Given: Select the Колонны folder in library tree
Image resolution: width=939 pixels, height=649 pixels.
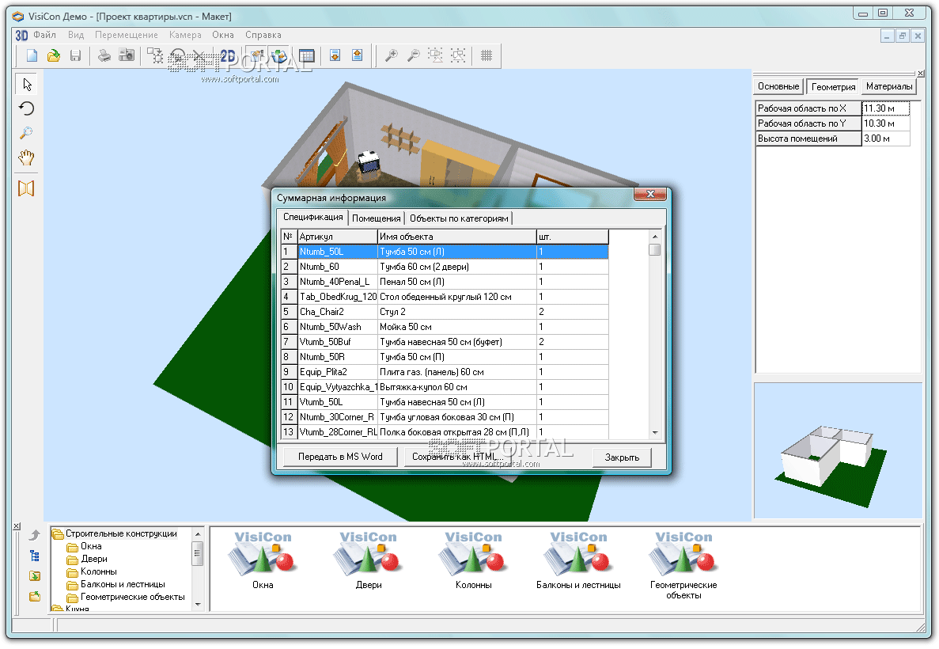Looking at the screenshot, I should [x=98, y=571].
